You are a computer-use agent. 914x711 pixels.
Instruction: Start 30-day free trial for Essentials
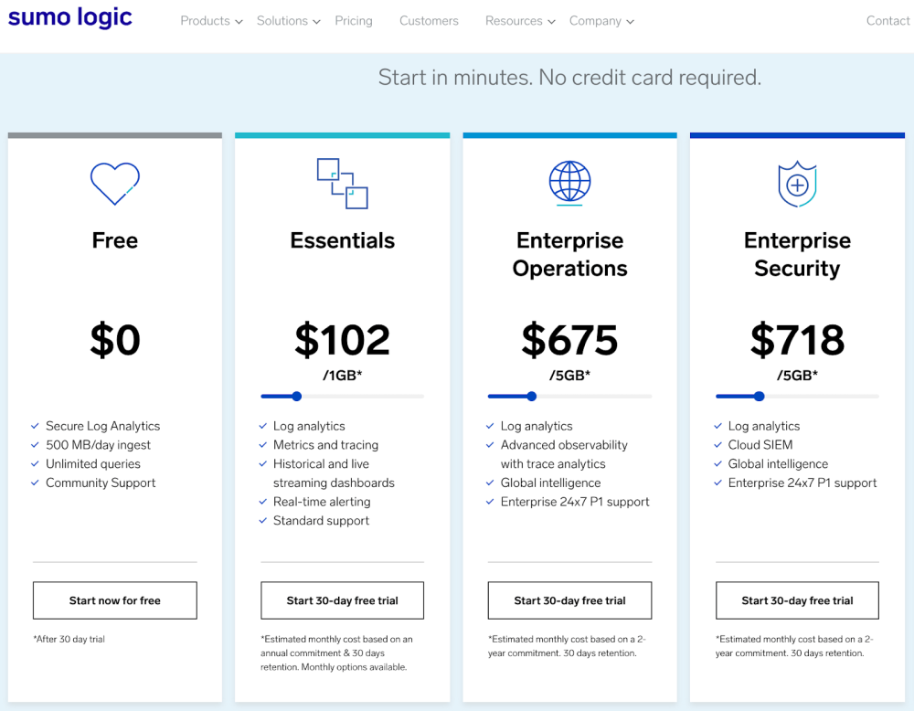tap(342, 600)
